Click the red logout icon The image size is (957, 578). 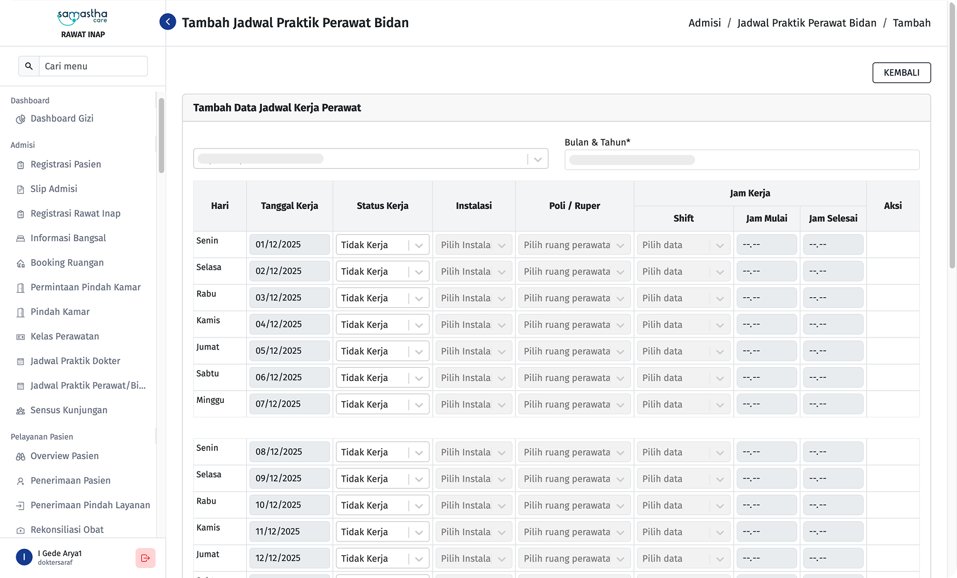click(145, 558)
